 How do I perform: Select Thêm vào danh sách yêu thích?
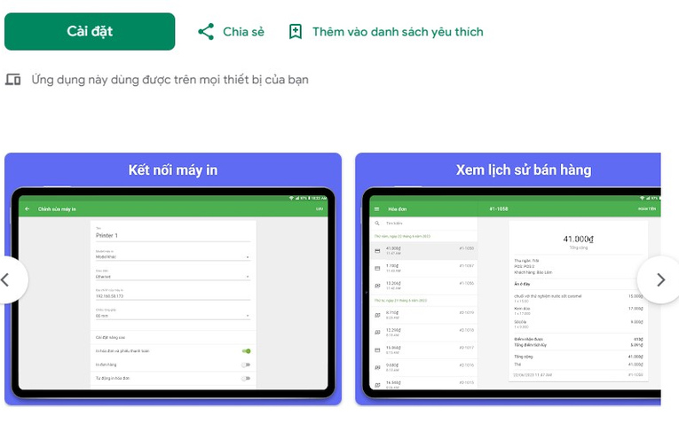point(398,32)
